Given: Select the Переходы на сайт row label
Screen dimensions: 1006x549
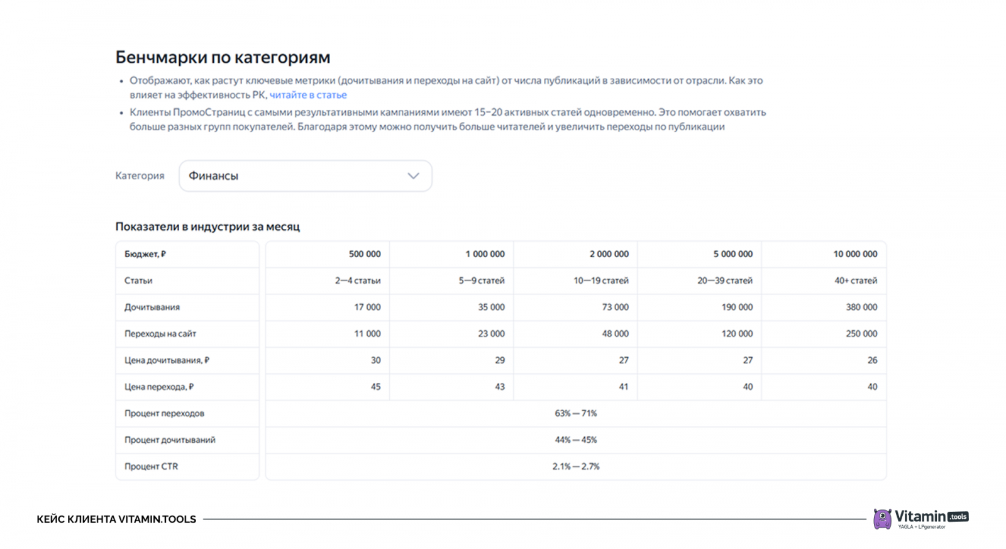Looking at the screenshot, I should pyautogui.click(x=160, y=334).
